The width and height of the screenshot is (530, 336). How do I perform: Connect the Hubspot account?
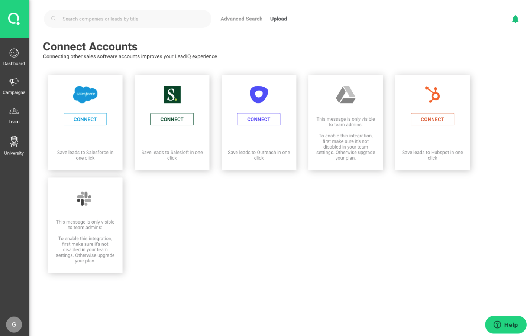pyautogui.click(x=433, y=119)
